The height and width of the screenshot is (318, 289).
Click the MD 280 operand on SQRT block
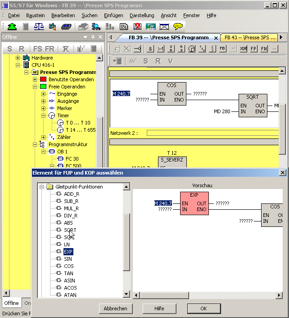(x=222, y=111)
